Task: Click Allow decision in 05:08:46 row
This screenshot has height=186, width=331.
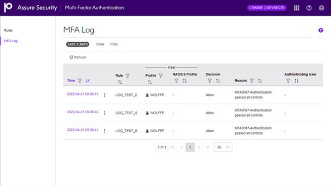Action: (210, 113)
